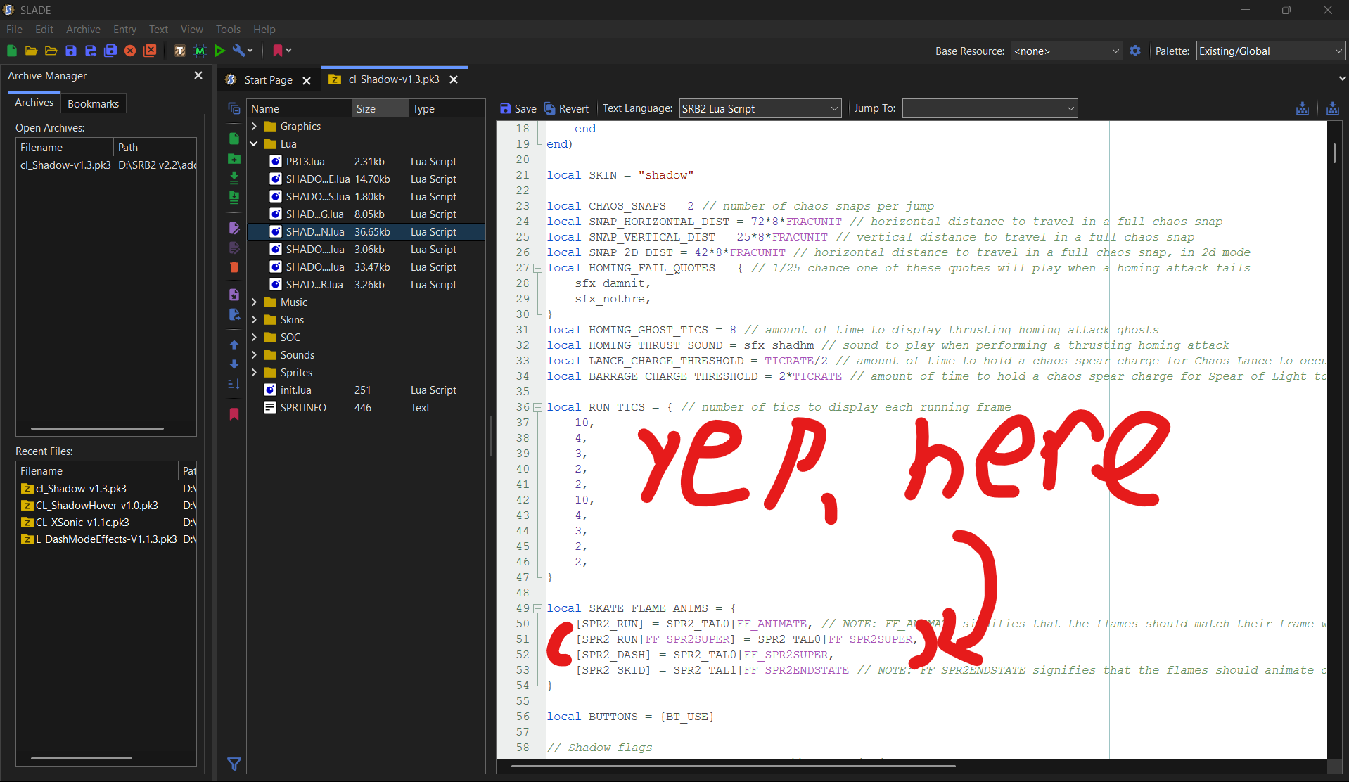Expand the Music folder

pos(254,302)
